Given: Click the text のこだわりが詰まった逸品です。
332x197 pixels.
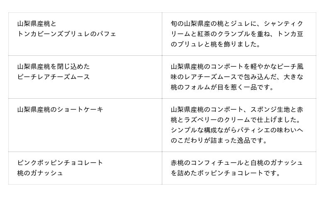Looking at the screenshot, I should click(x=219, y=140).
